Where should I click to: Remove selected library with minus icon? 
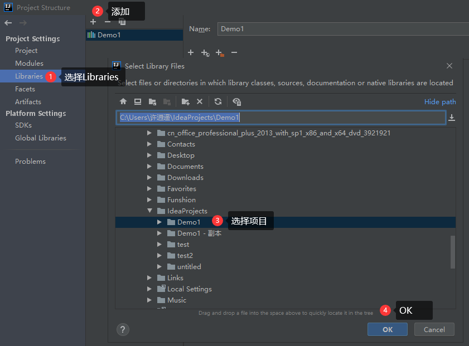[108, 22]
